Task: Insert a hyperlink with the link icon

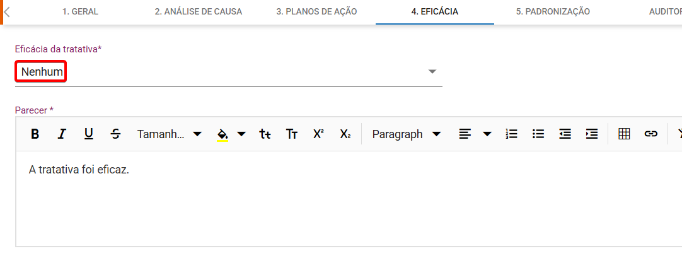Action: 650,134
